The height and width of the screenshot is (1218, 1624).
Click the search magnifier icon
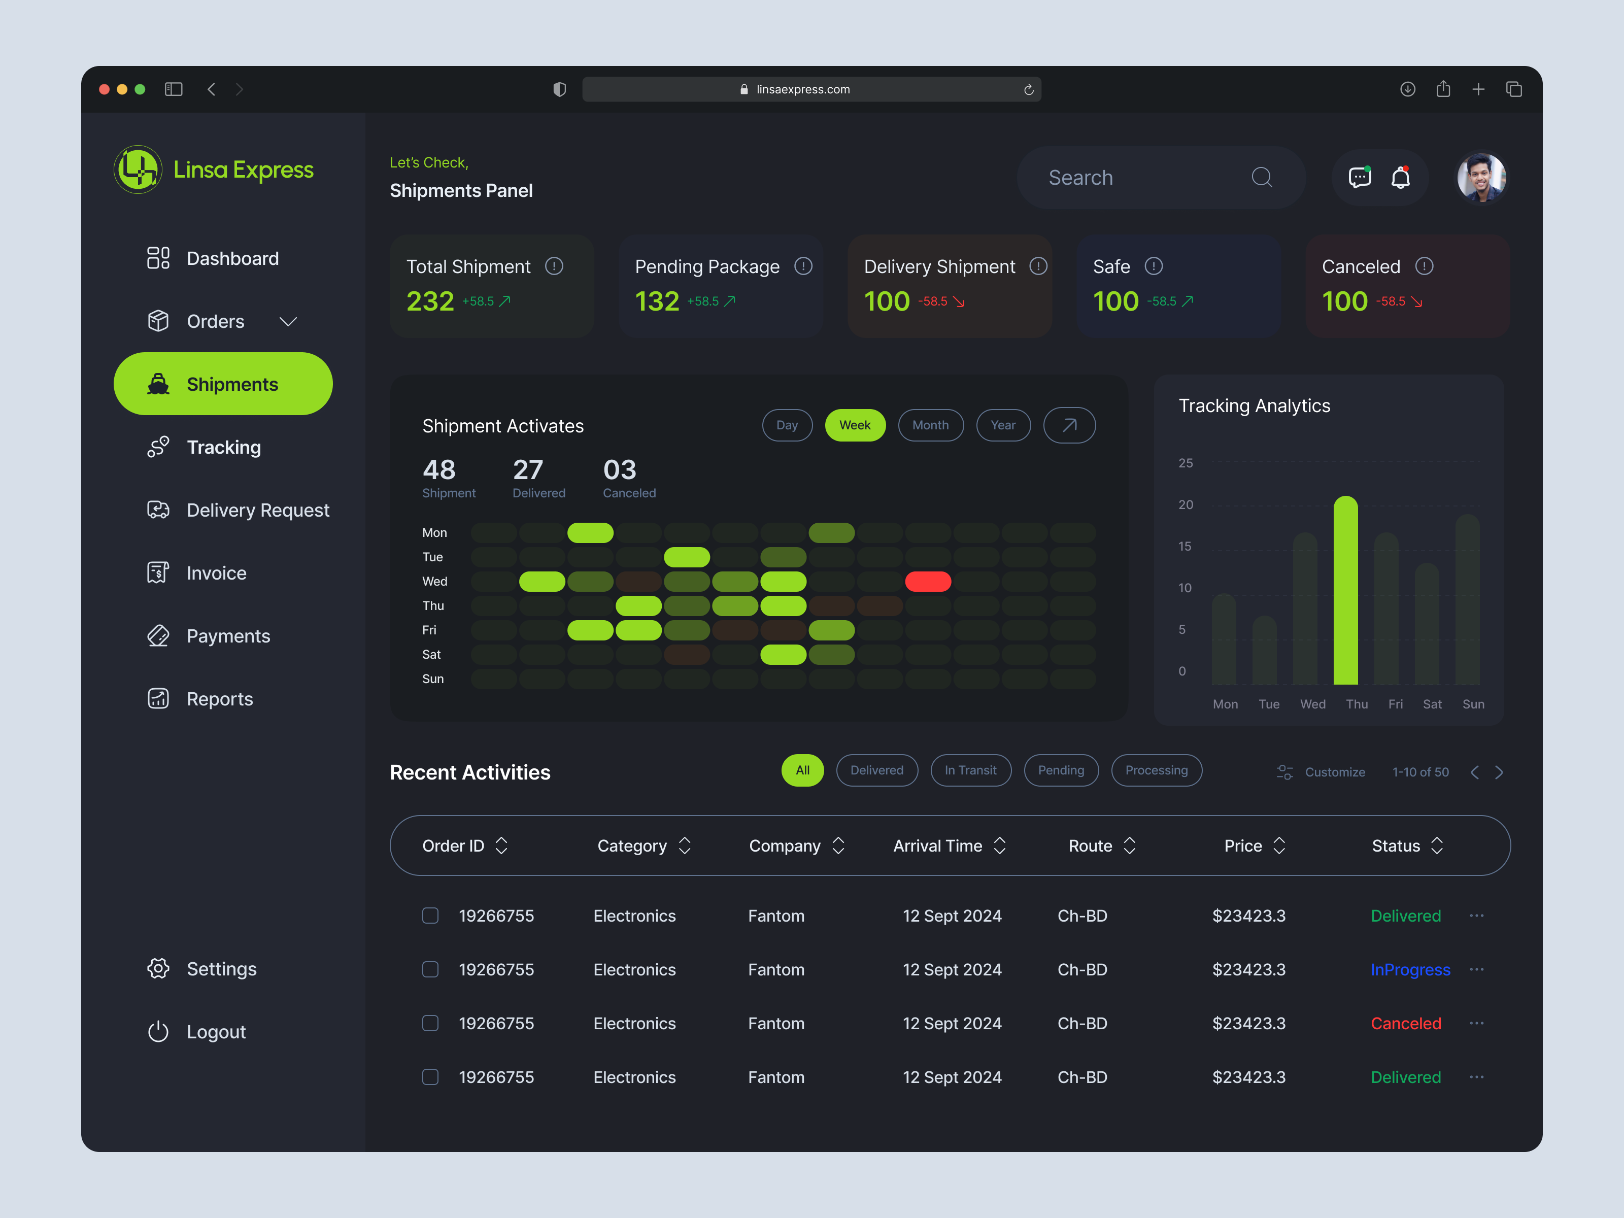1262,177
